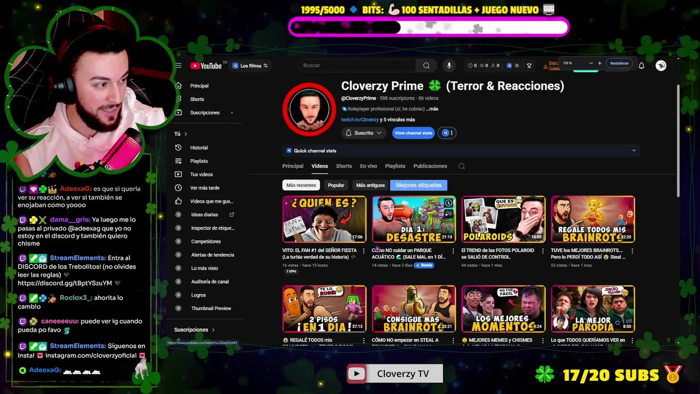Open the LA MEJOR PARODIA video thumbnail
This screenshot has width=700, height=394.
click(x=593, y=309)
